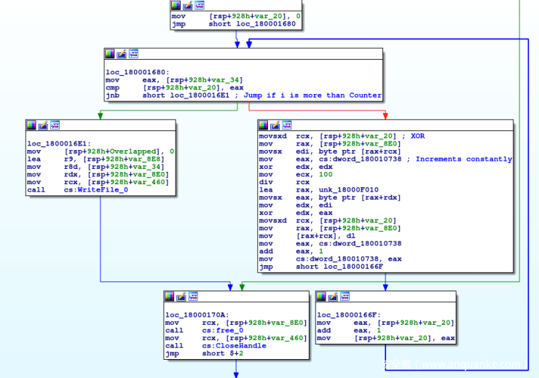
Task: Click the pencil icon on the topmost node
Action: coord(187,5)
